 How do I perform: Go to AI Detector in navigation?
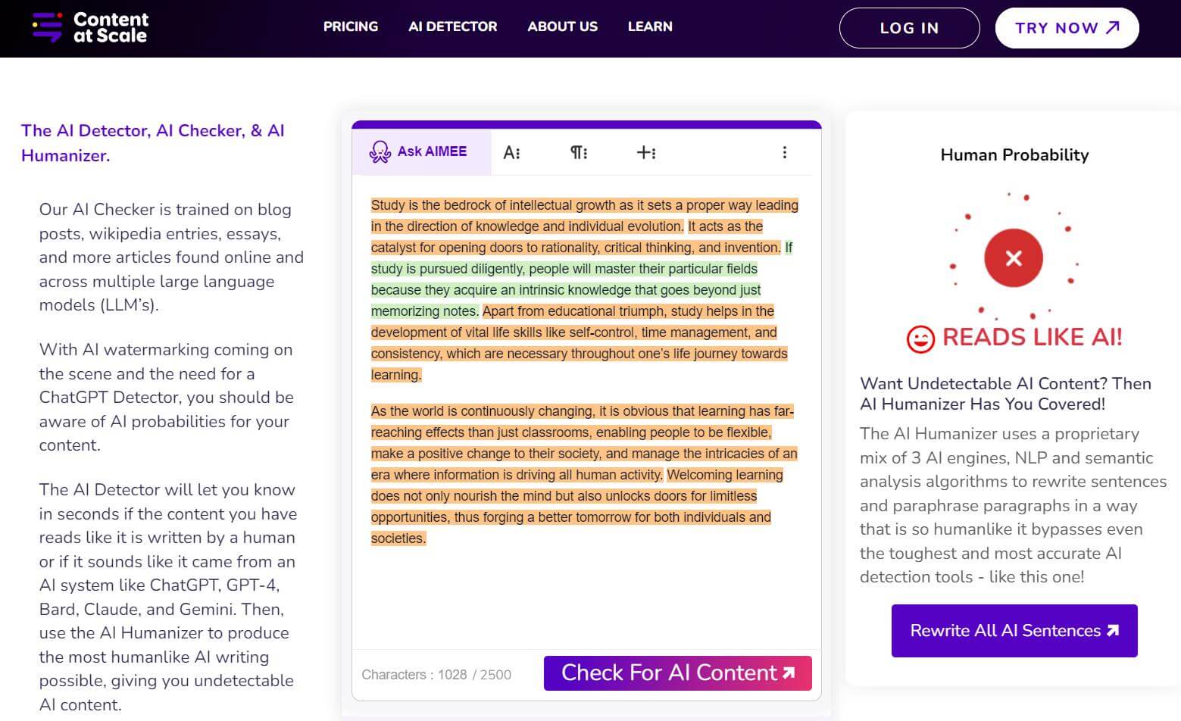(x=453, y=27)
